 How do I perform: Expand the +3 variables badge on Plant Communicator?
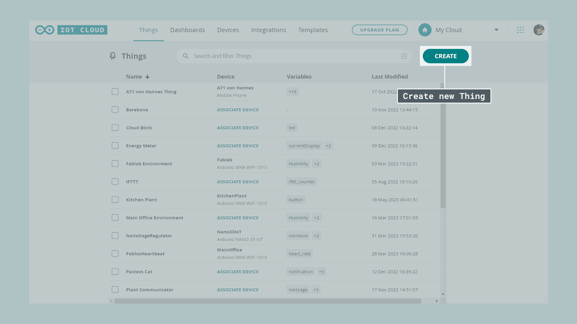pos(316,290)
